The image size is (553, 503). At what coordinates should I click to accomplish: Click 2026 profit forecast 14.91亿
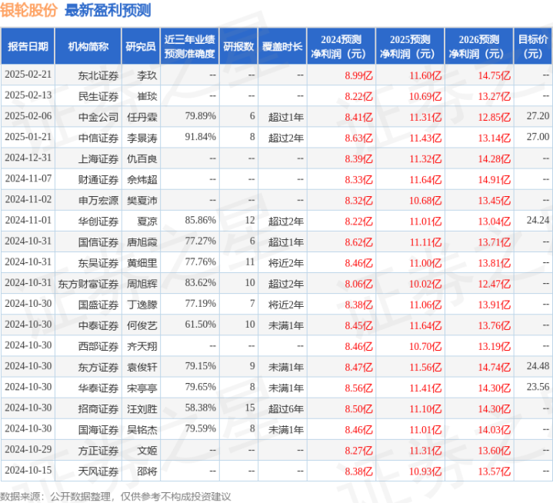494,179
